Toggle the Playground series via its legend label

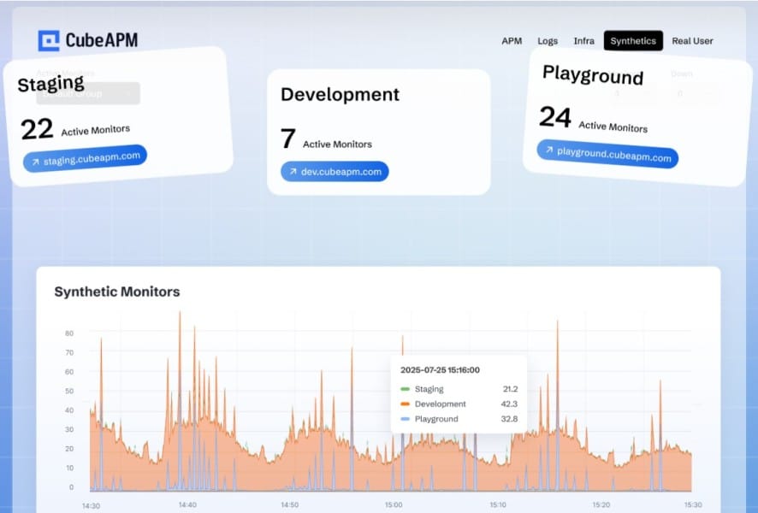click(x=436, y=419)
